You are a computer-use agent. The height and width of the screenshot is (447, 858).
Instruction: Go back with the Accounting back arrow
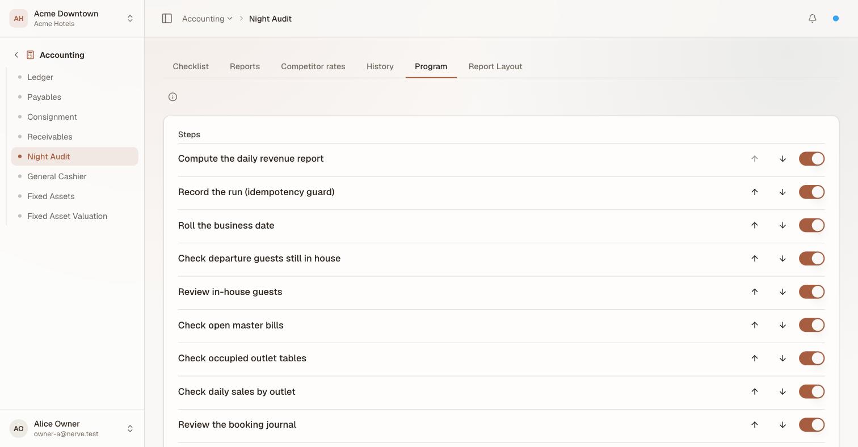coord(16,55)
